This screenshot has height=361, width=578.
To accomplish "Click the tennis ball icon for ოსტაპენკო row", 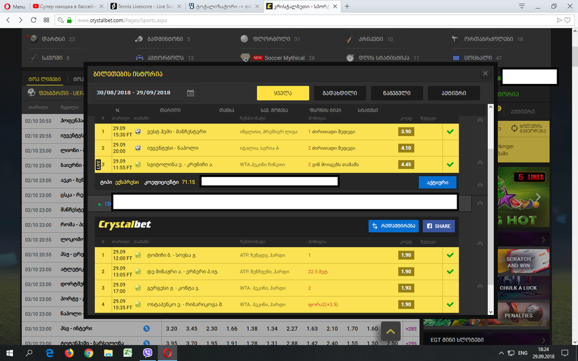I will point(138,304).
